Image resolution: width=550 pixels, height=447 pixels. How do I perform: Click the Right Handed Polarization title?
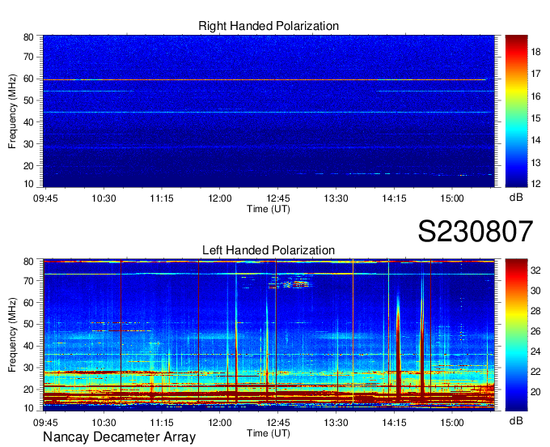coord(269,26)
